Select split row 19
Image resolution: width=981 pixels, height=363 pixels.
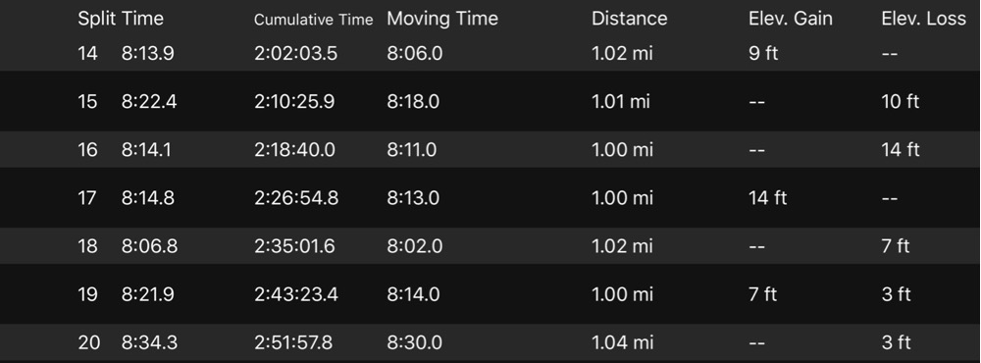(x=490, y=294)
